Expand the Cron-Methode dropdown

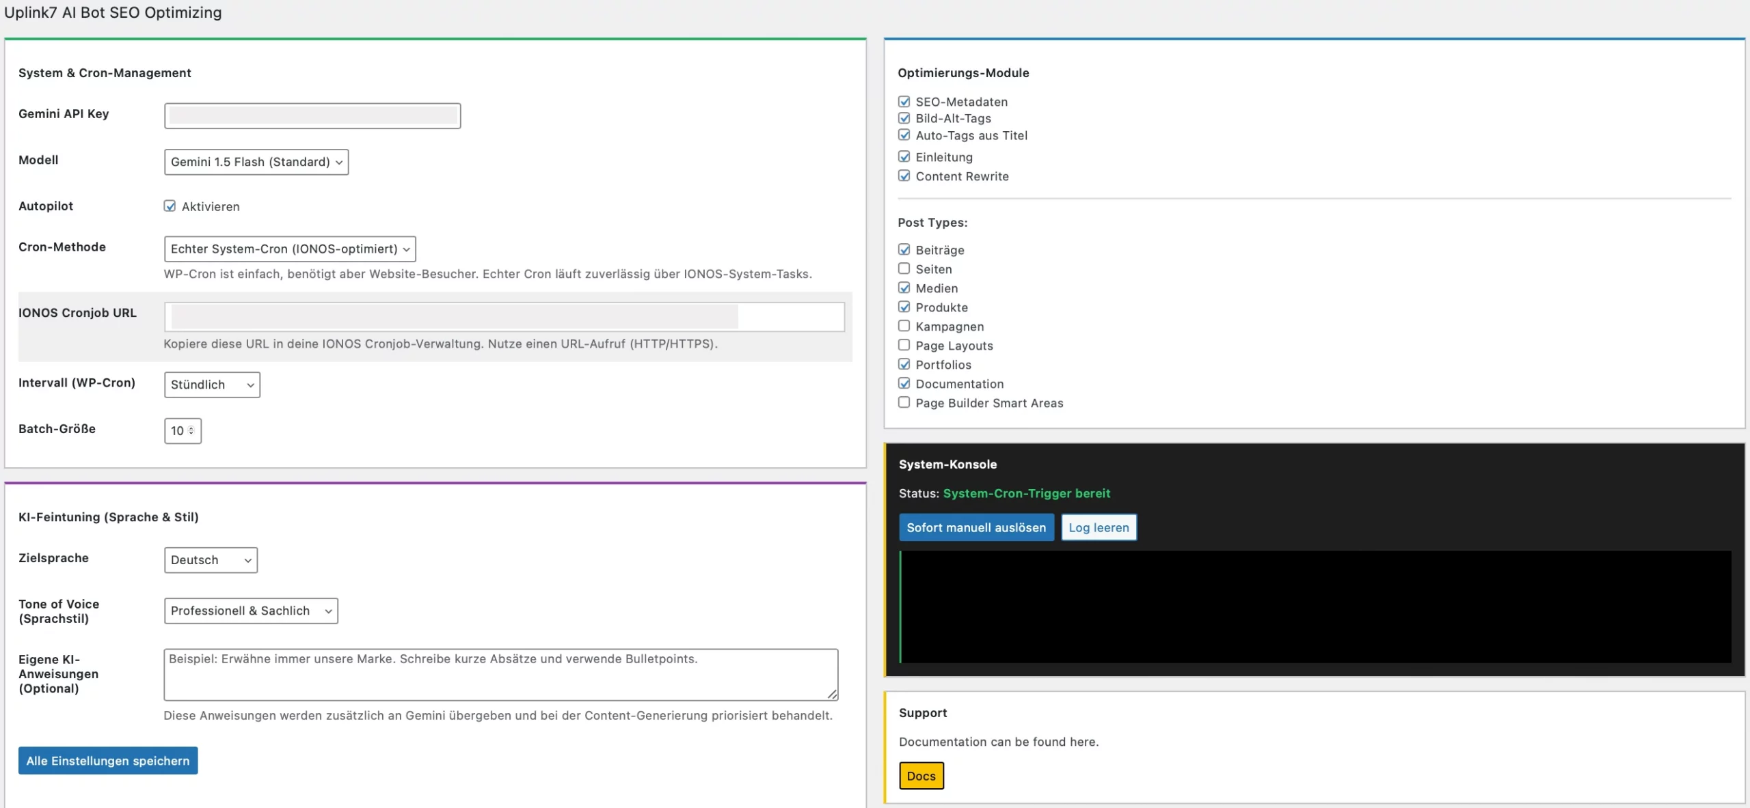pos(290,249)
